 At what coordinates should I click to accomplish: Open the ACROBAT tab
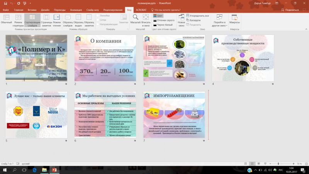pos(141,10)
